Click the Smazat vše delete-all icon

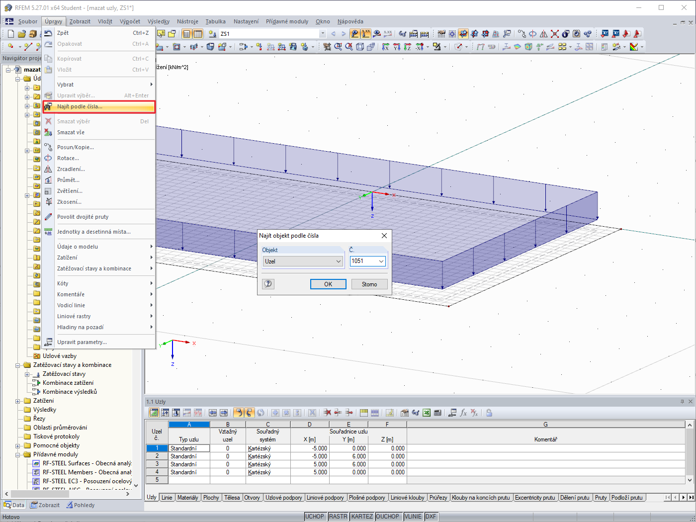tap(48, 132)
